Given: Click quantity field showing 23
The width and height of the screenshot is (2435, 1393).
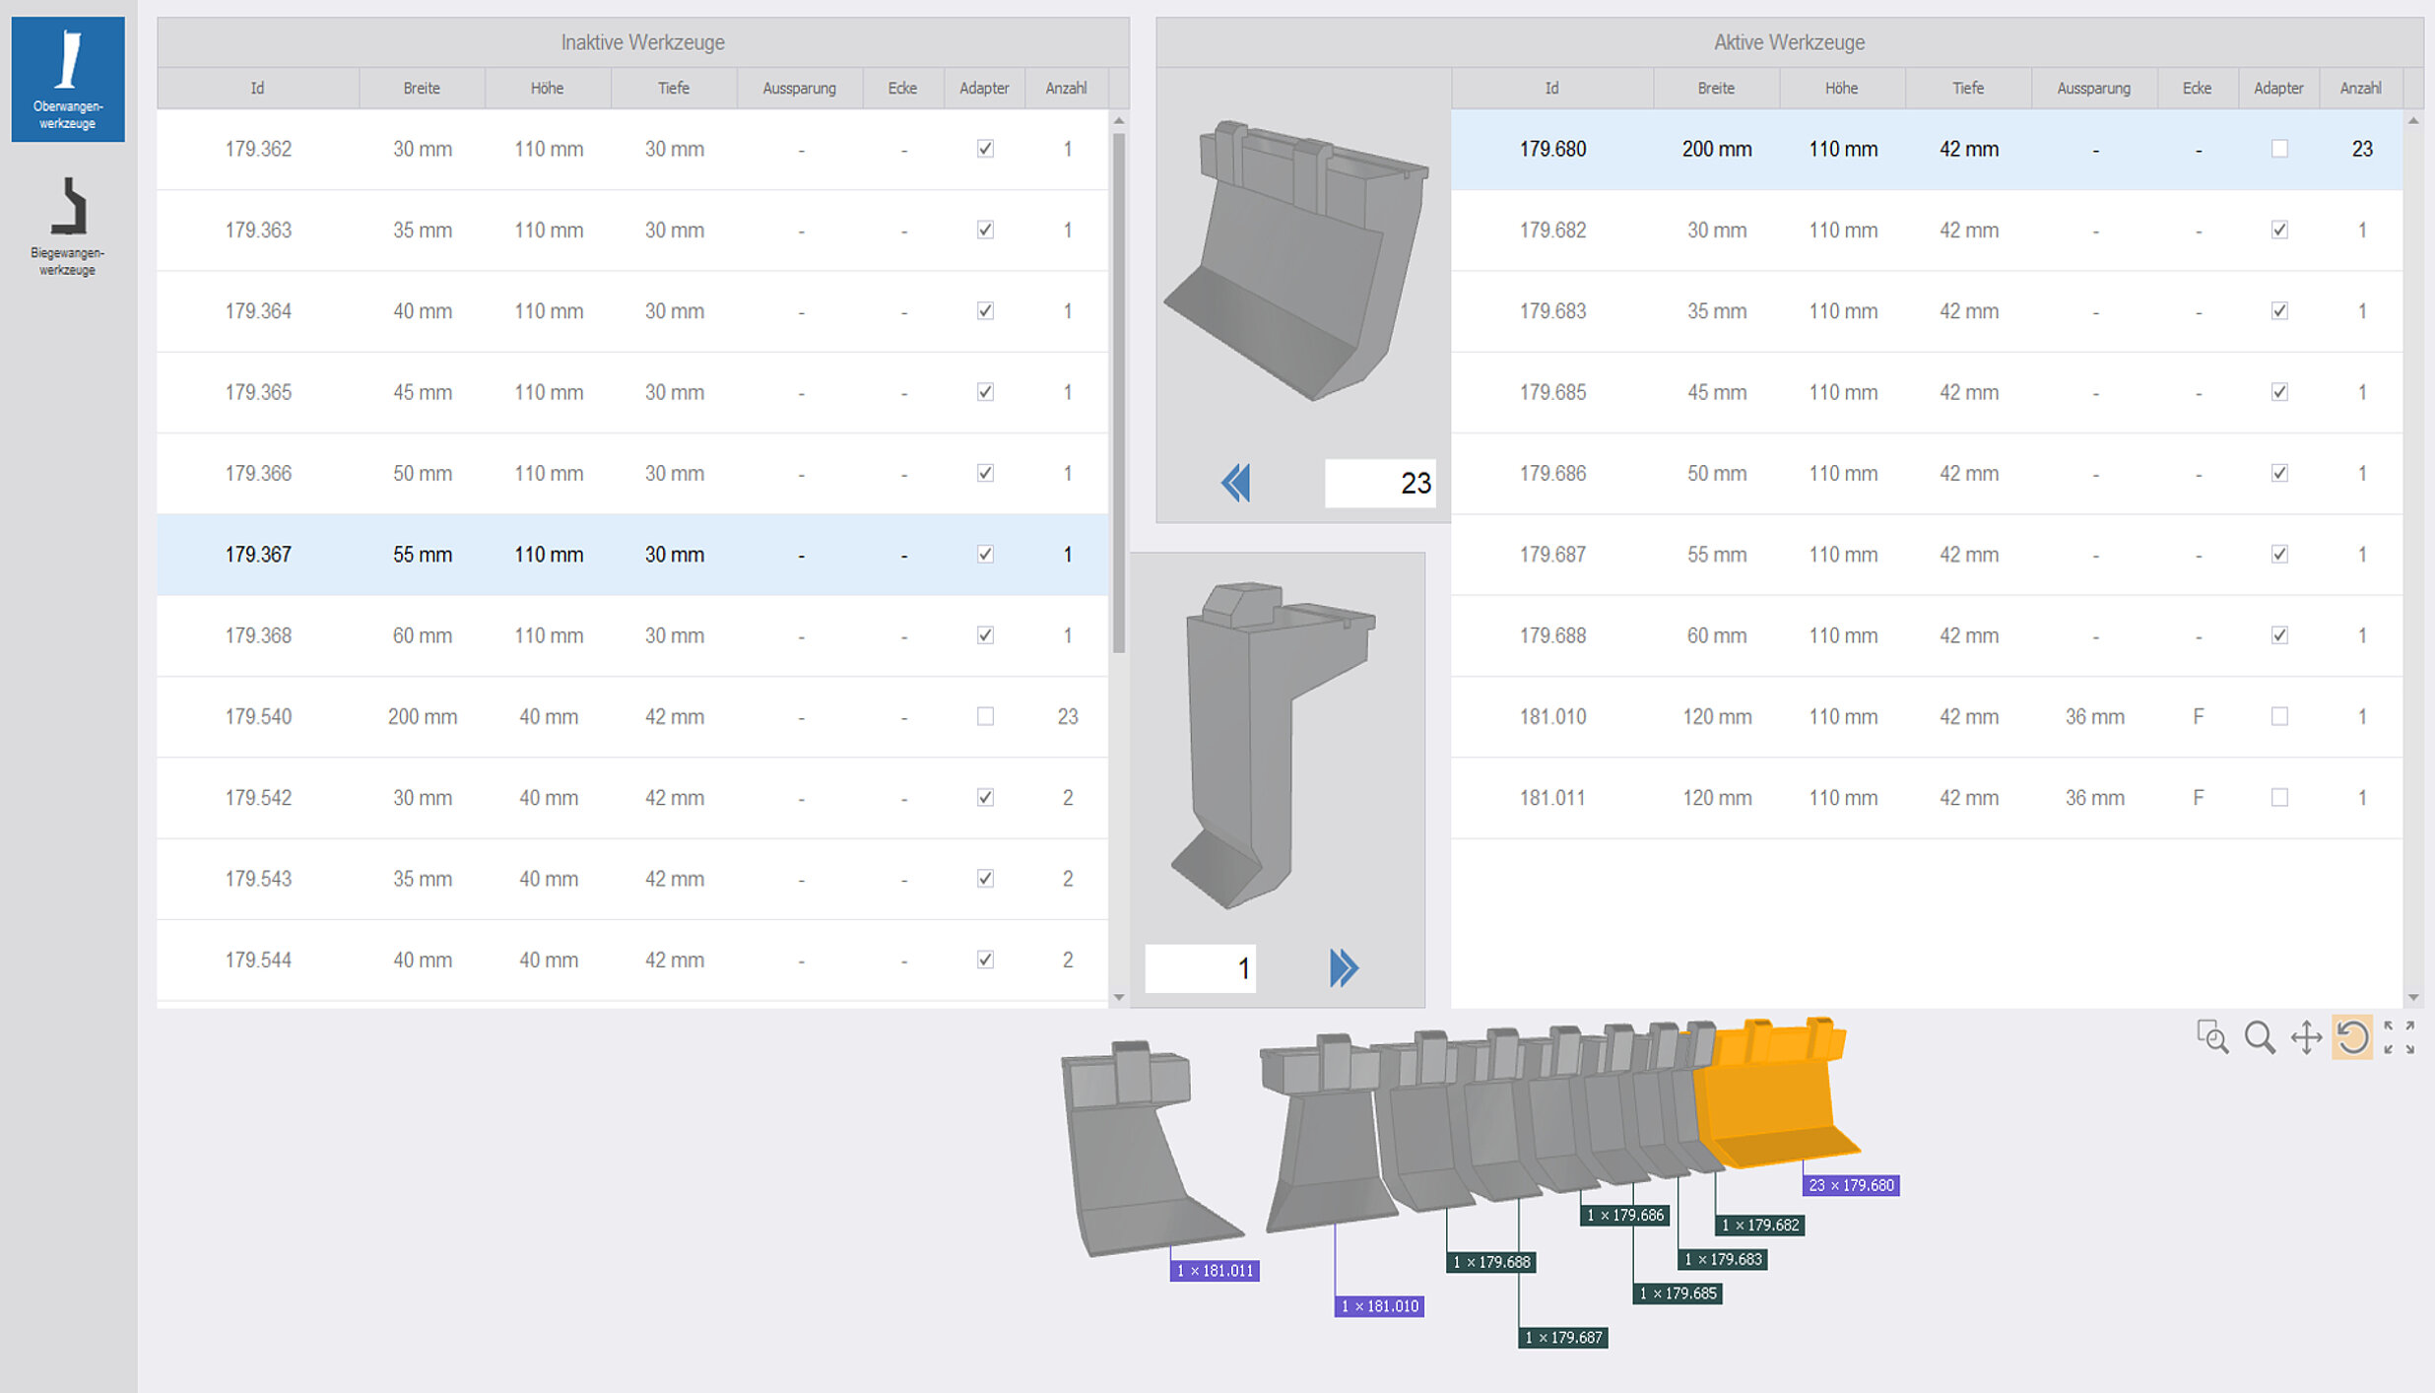Looking at the screenshot, I should 1379,483.
